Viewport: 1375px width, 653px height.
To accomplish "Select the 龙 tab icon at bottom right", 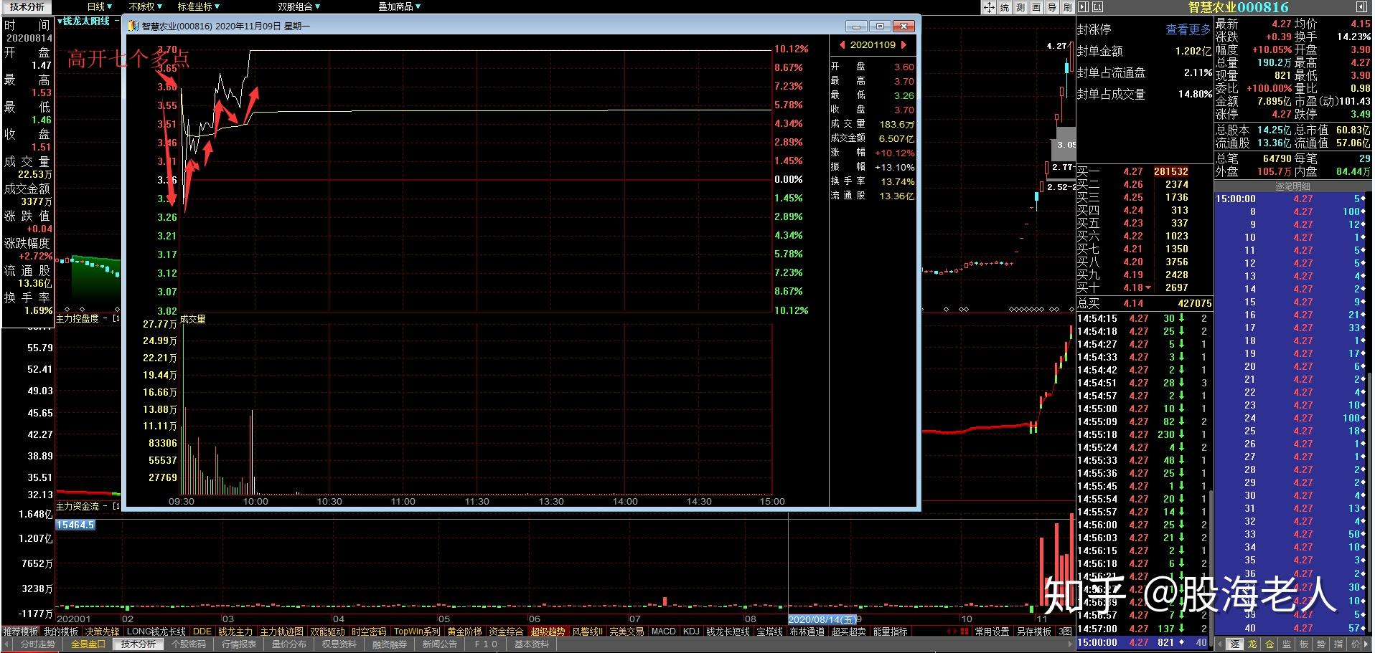I will (1252, 644).
